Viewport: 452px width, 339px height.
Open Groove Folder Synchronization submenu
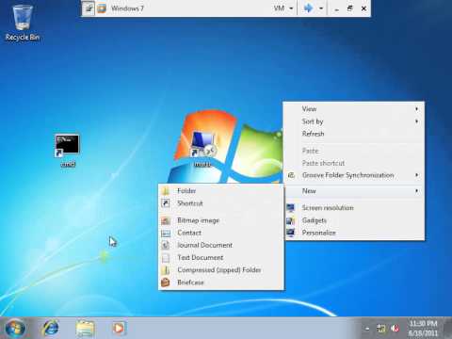[354, 175]
